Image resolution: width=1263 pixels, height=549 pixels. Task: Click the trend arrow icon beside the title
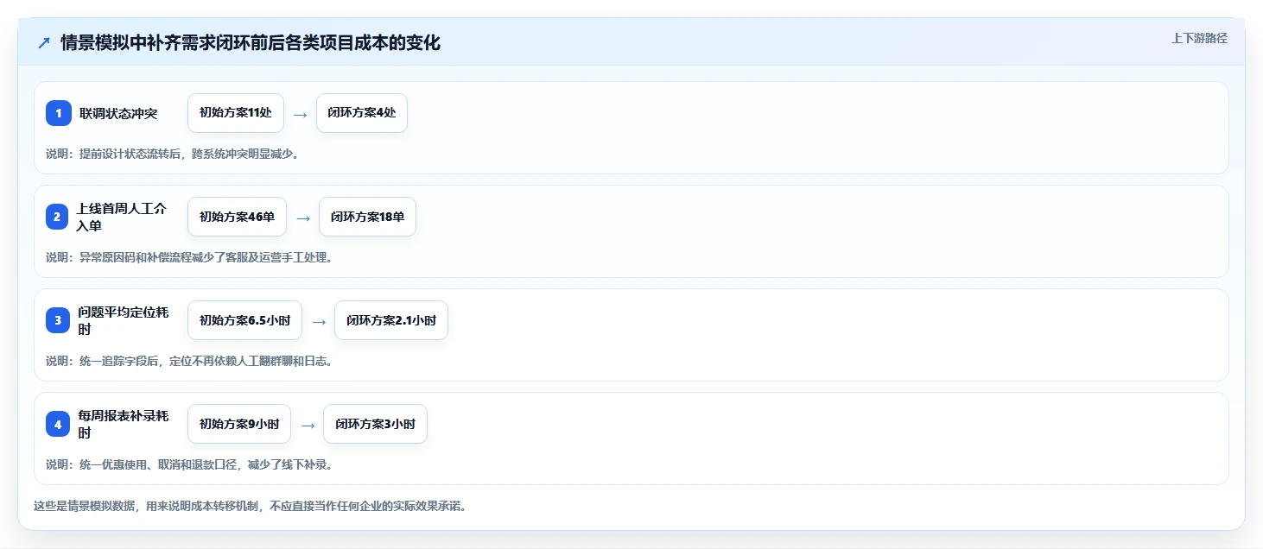coord(44,43)
